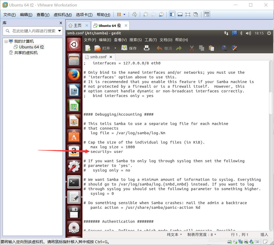
Task: Click the floppy disk launcher icon
Action: tap(74, 212)
